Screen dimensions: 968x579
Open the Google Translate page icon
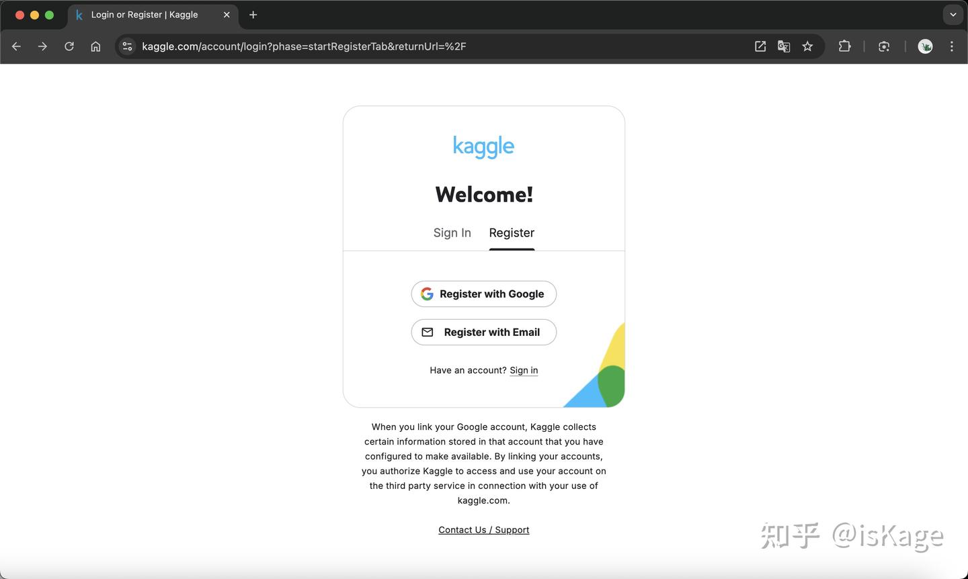click(x=784, y=46)
